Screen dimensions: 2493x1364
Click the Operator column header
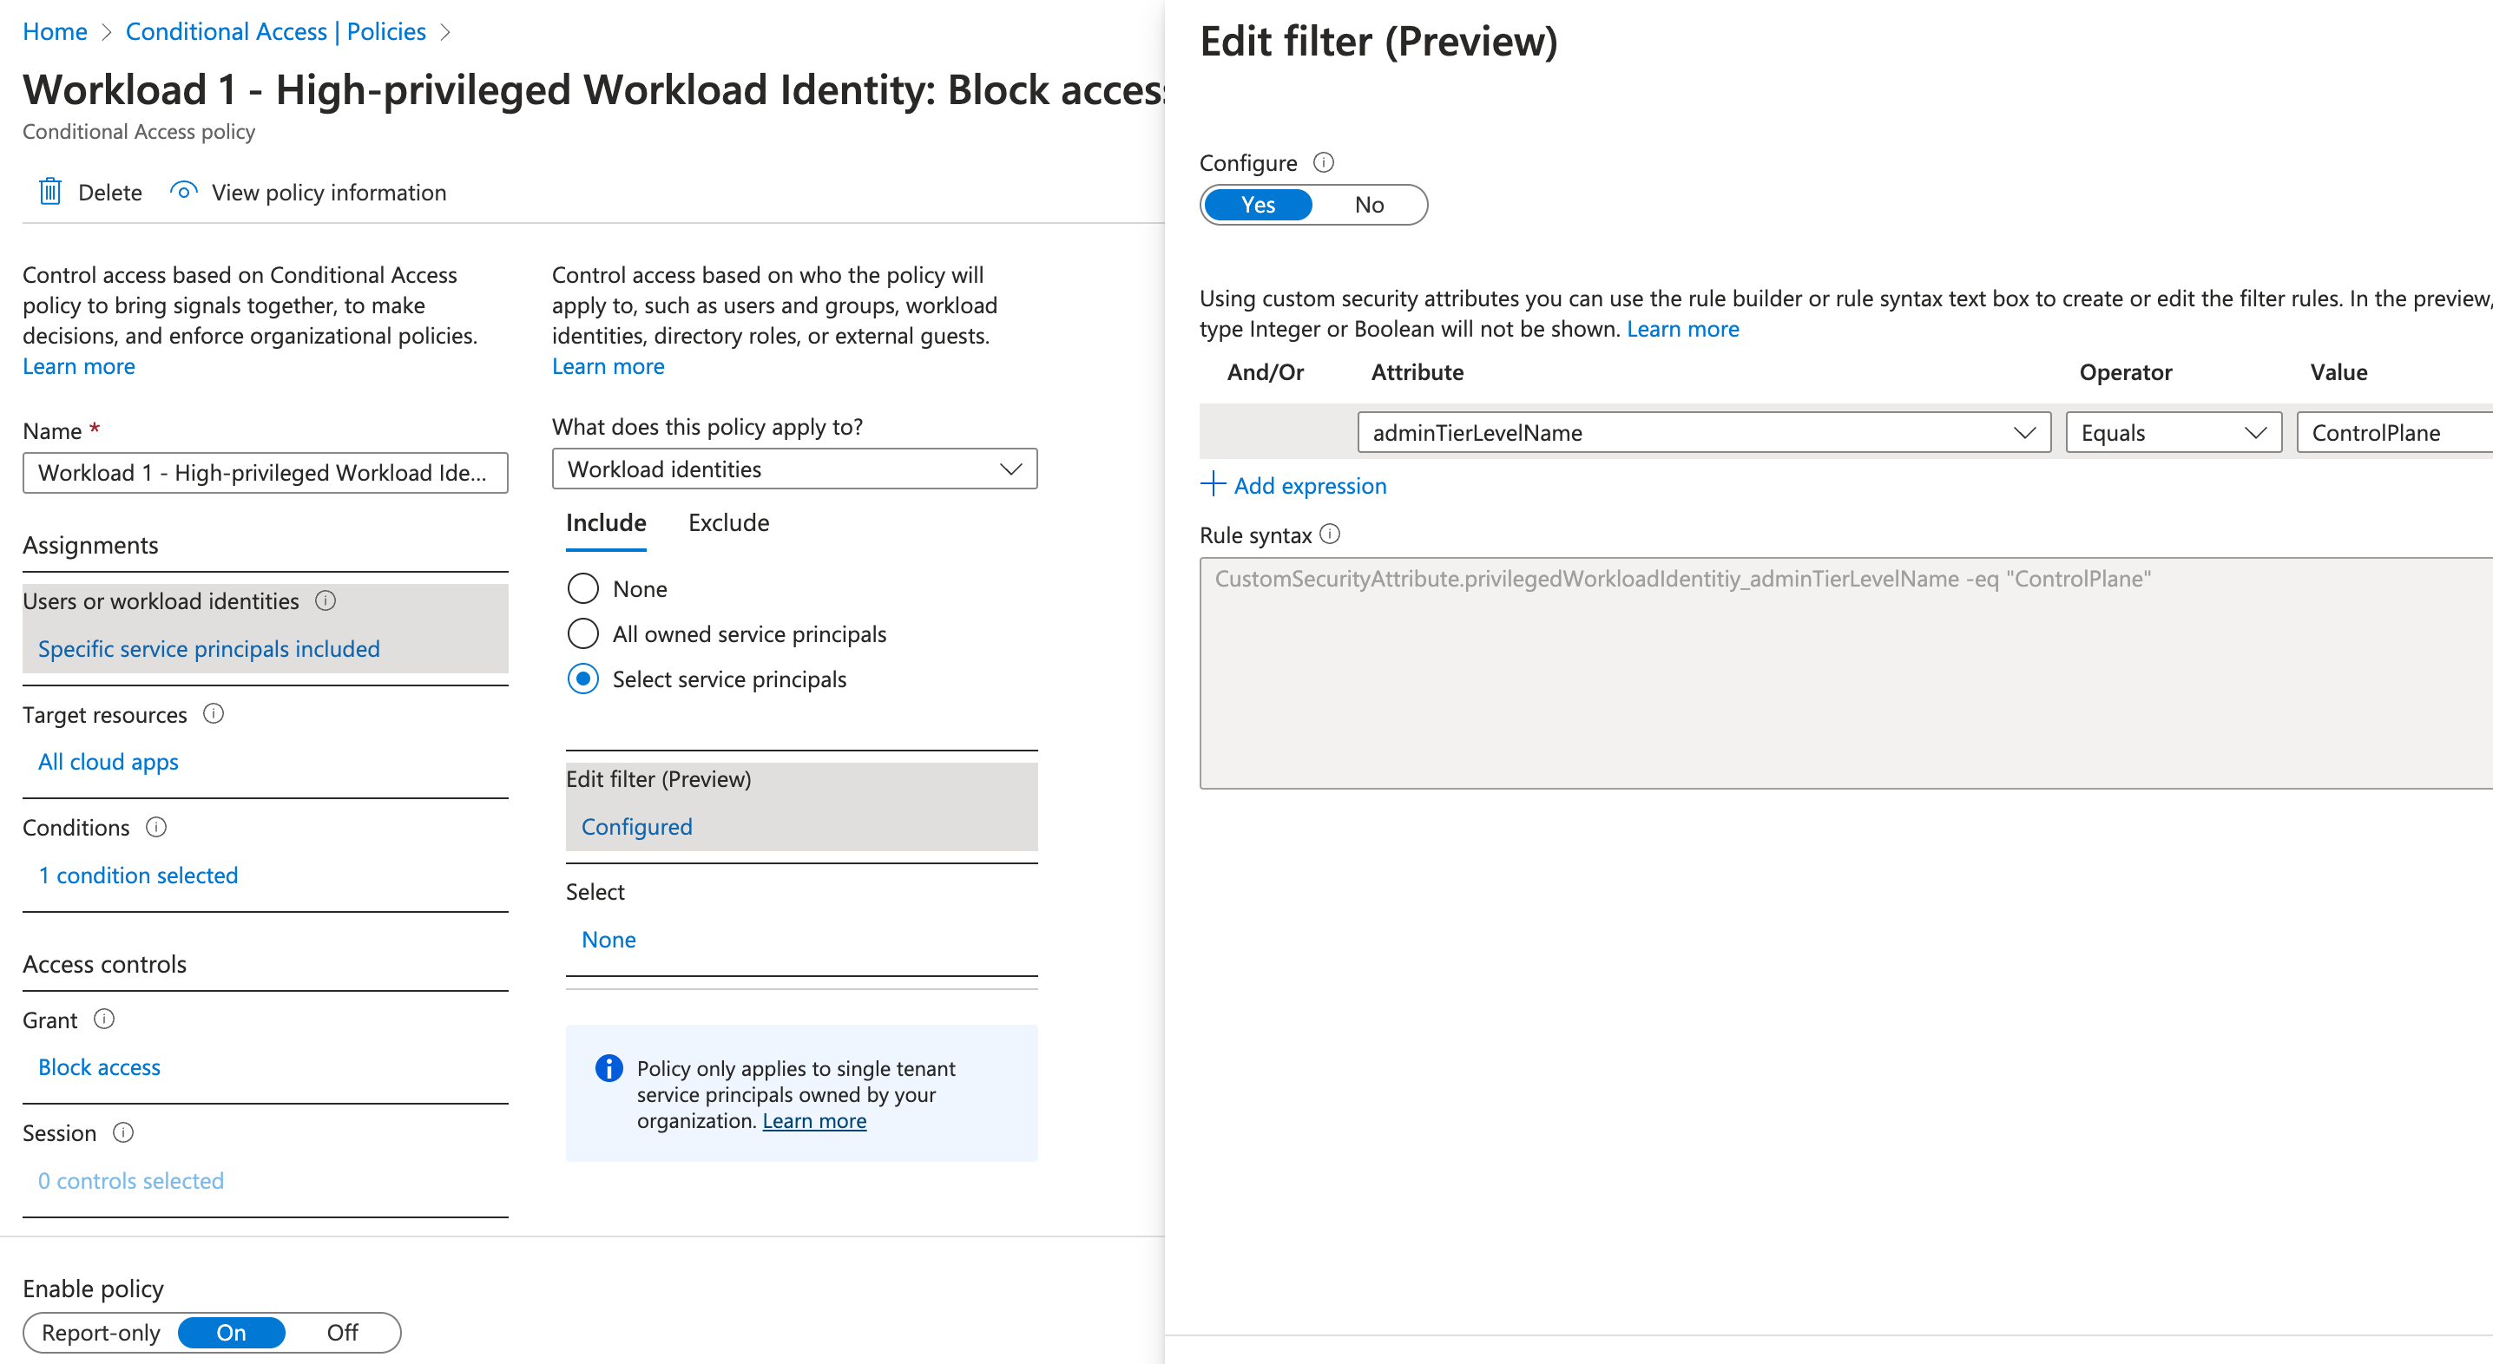pos(2125,372)
